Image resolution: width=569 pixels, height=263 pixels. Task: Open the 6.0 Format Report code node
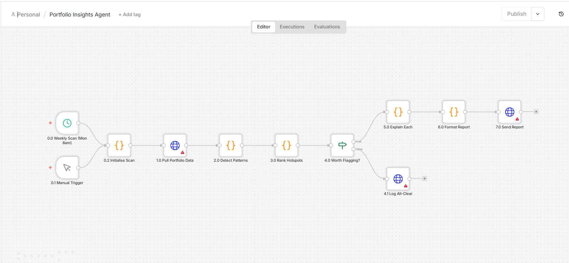[454, 112]
